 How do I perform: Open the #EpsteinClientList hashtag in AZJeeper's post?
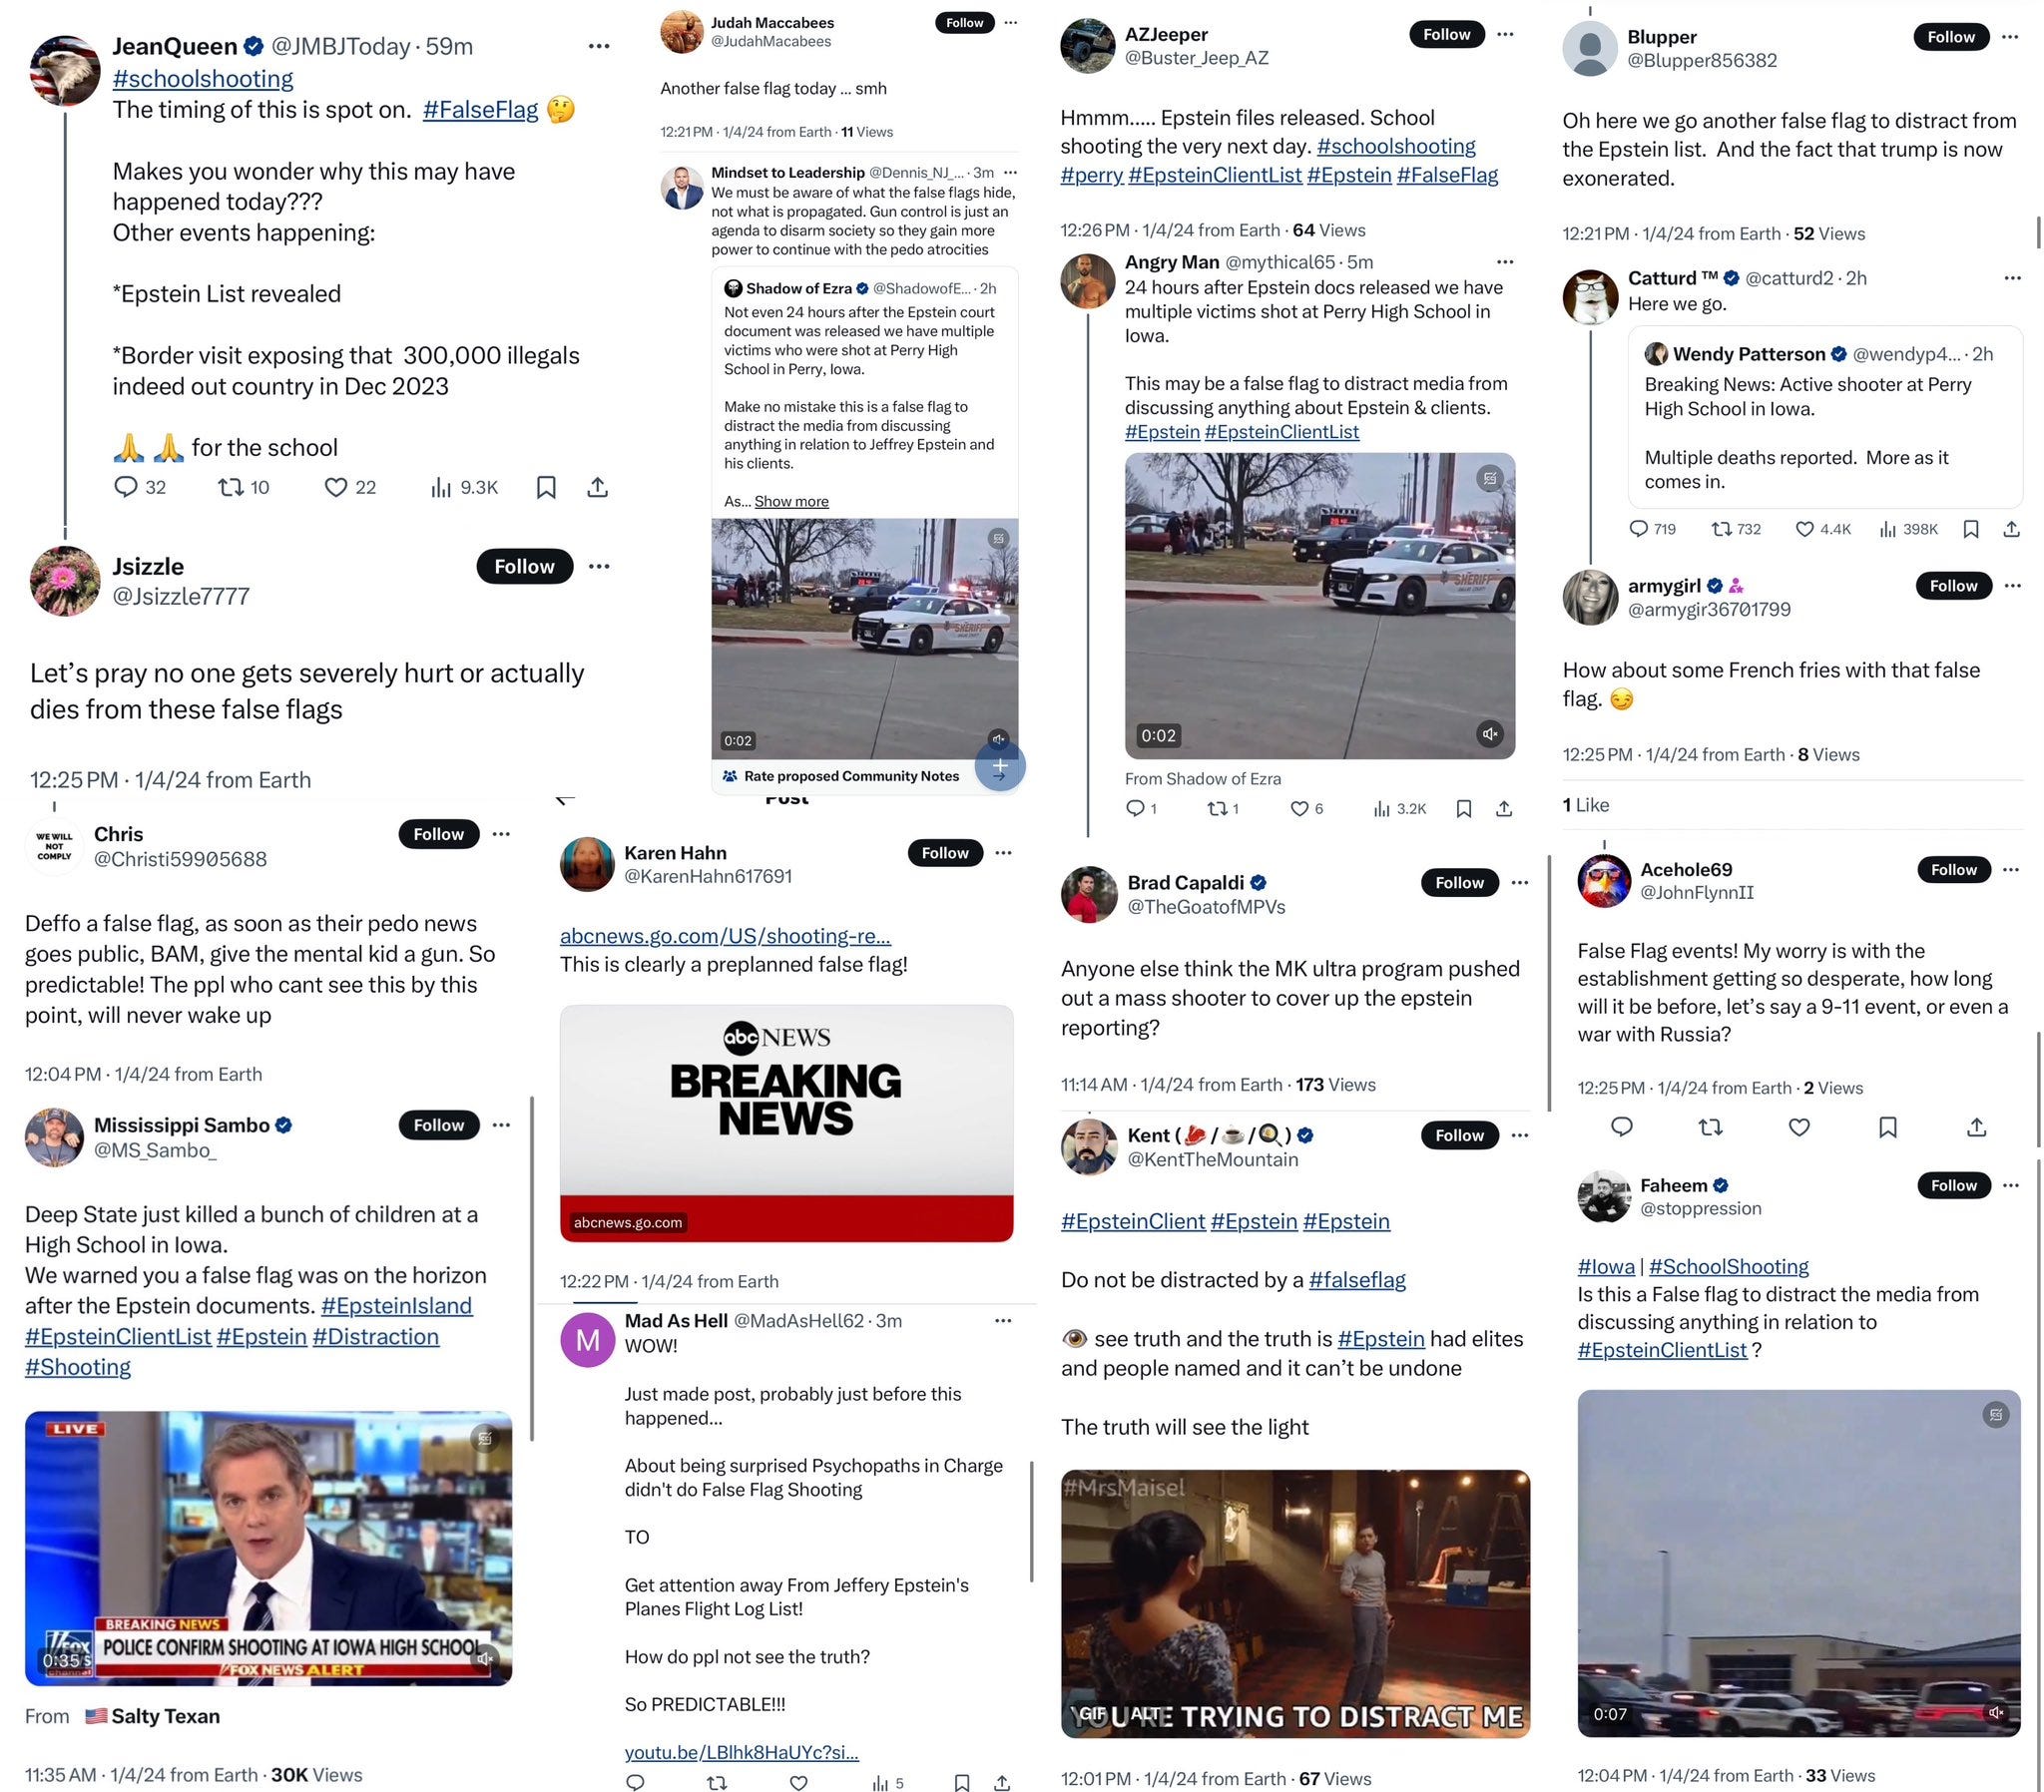[1215, 175]
